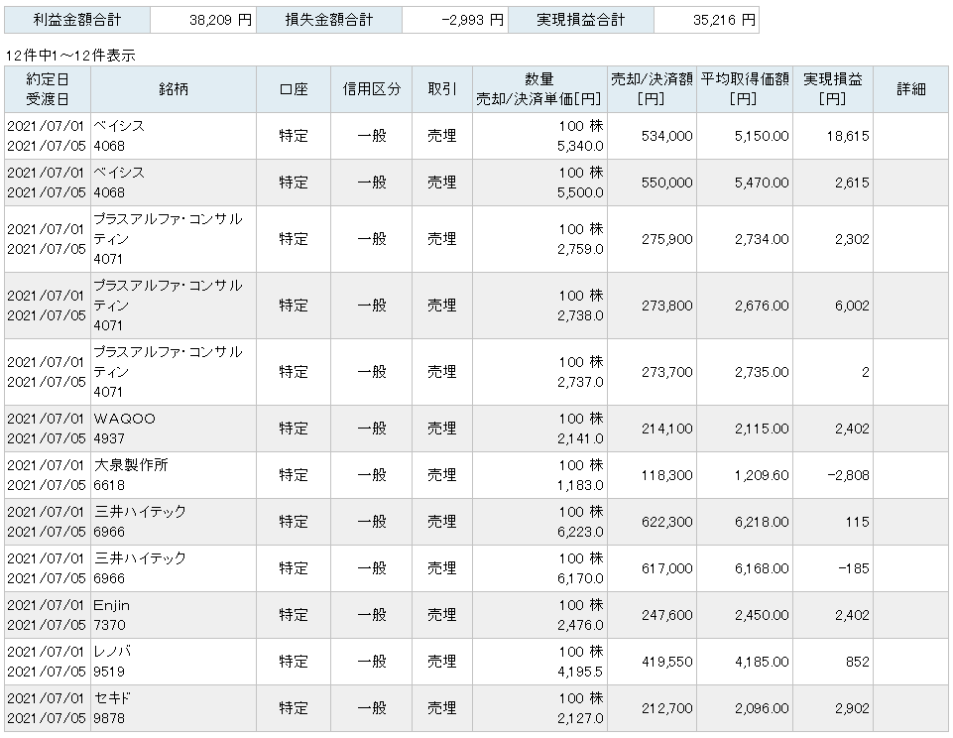The height and width of the screenshot is (738, 953).
Task: Select the realized profit value 2,302
Action: pyautogui.click(x=852, y=239)
